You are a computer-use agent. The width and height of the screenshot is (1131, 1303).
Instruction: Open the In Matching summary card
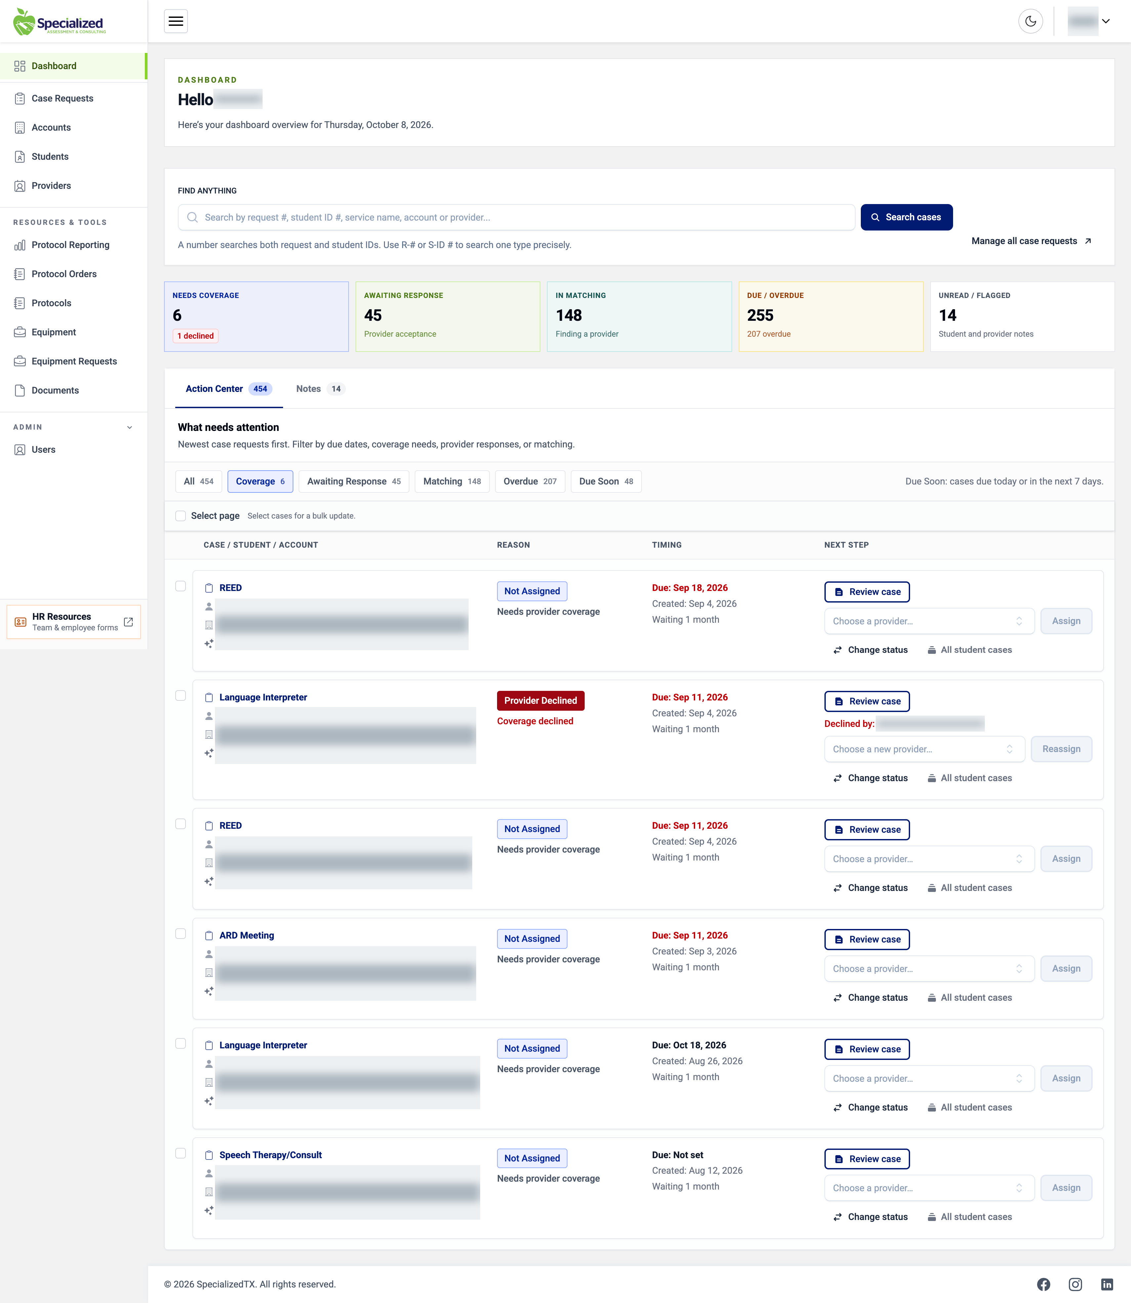(x=639, y=317)
